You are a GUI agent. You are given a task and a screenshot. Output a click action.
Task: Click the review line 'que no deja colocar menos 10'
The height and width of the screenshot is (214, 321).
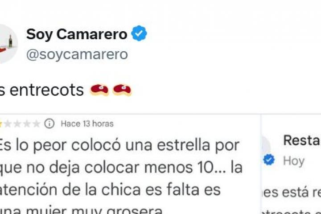coord(121,168)
